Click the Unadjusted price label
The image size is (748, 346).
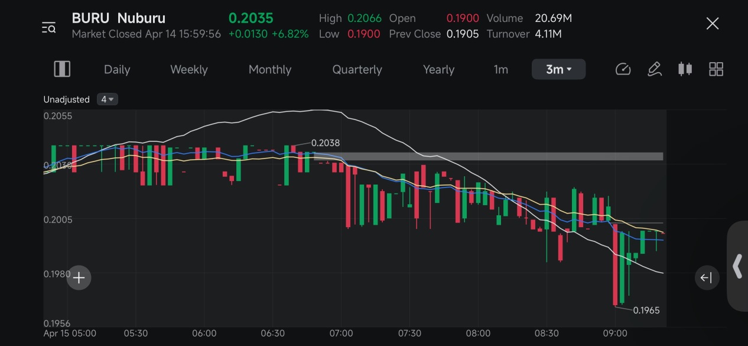click(x=66, y=99)
